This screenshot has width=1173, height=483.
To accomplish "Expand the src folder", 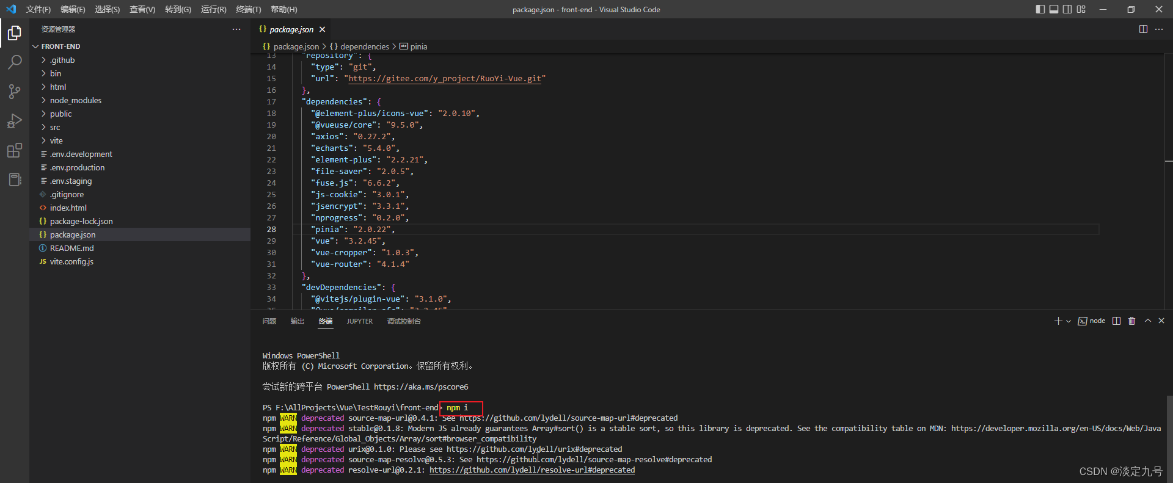I will point(140,127).
